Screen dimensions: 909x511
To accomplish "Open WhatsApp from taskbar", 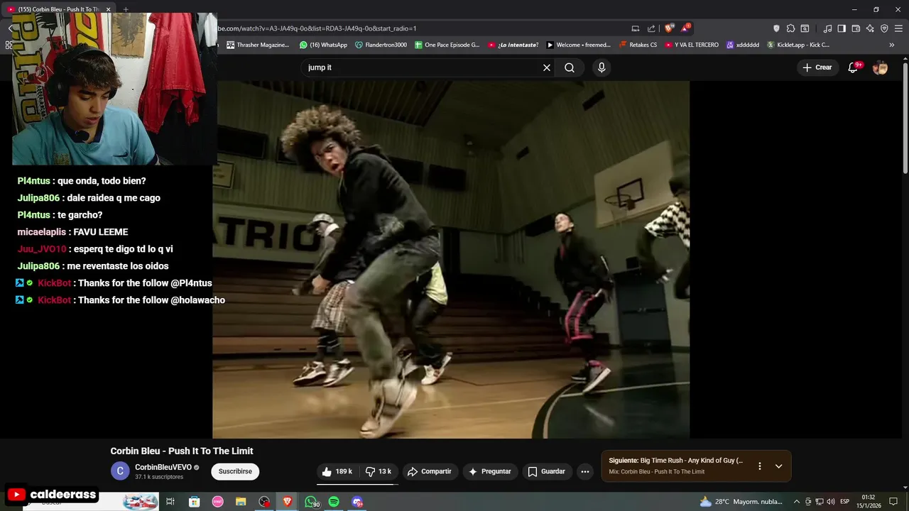I will coord(311,502).
